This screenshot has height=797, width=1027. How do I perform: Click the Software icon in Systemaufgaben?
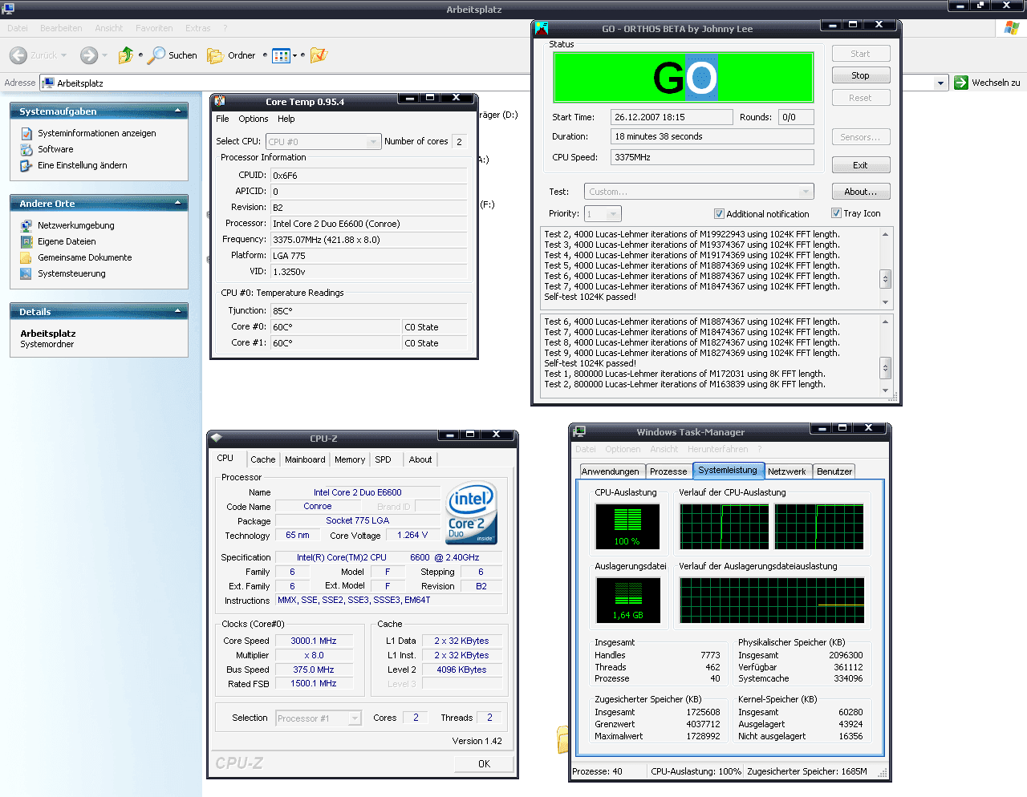coord(26,149)
